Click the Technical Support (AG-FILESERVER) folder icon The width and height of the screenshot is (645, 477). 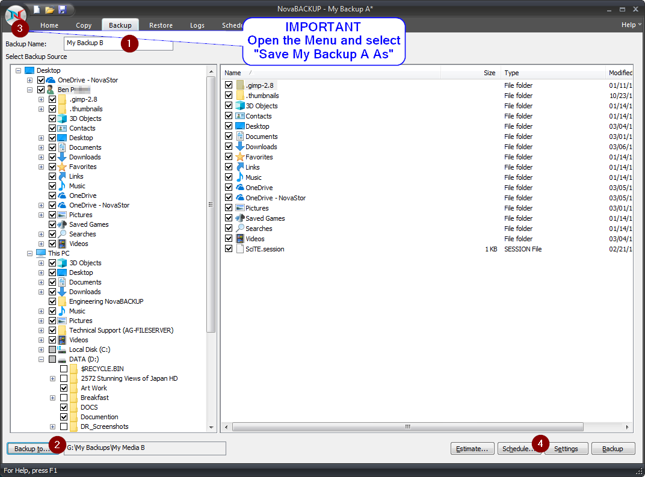pyautogui.click(x=62, y=330)
